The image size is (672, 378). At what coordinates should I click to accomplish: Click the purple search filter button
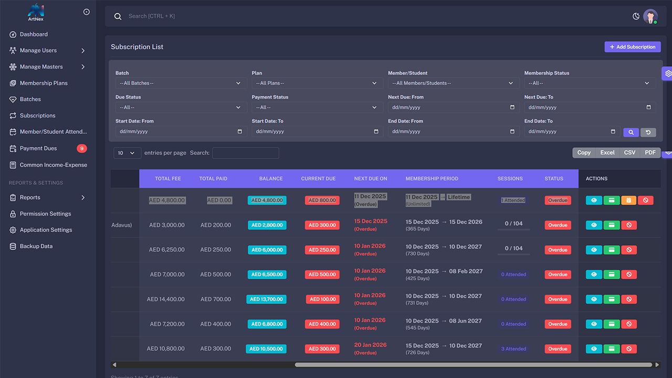[631, 132]
